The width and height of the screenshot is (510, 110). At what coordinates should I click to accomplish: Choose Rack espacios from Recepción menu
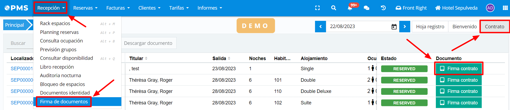click(x=55, y=23)
